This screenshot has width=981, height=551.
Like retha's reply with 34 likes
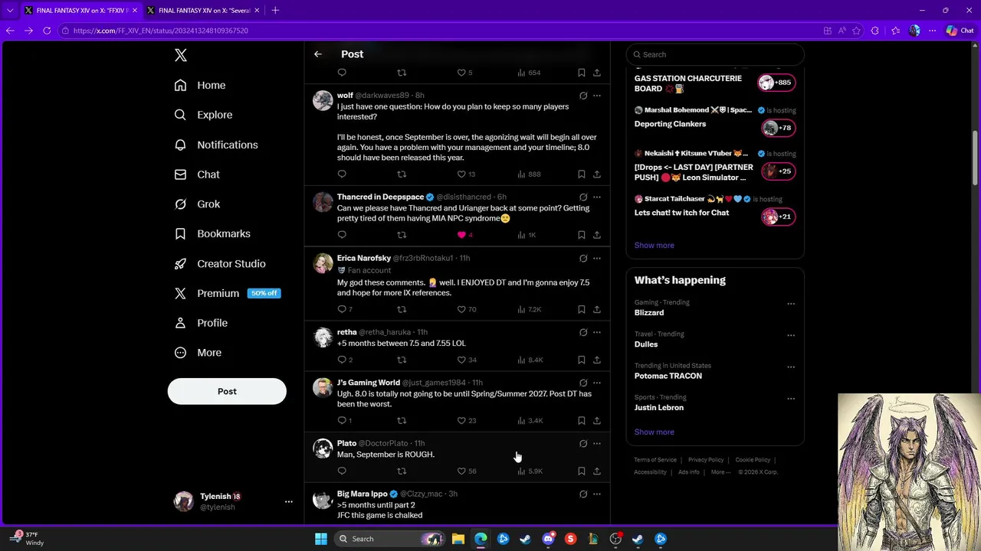coord(466,360)
